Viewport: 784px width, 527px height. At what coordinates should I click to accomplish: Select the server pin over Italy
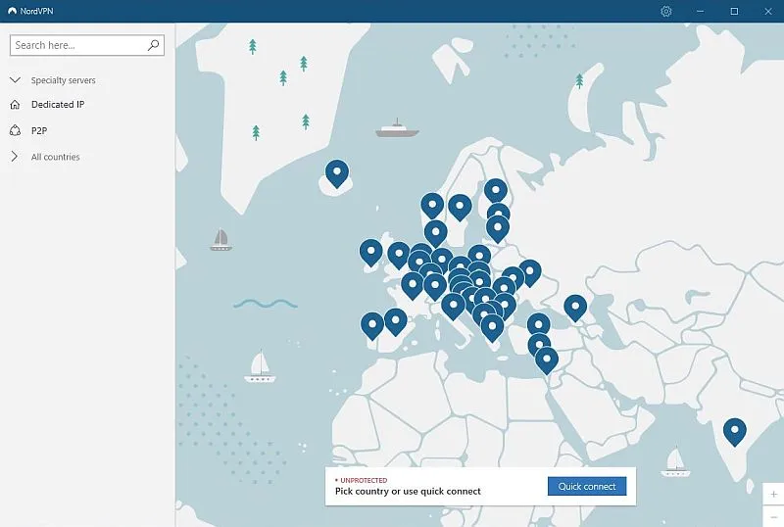(453, 306)
